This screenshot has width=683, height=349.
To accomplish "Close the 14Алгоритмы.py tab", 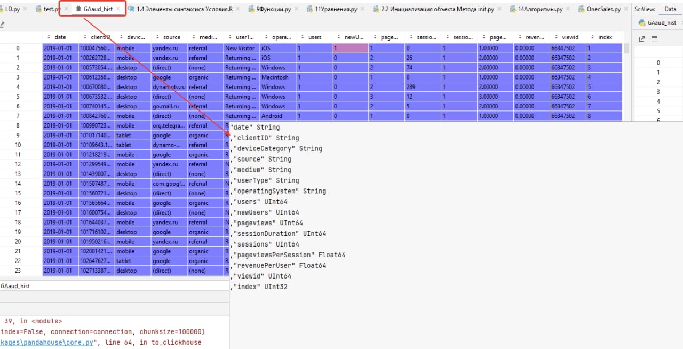I will pos(567,9).
